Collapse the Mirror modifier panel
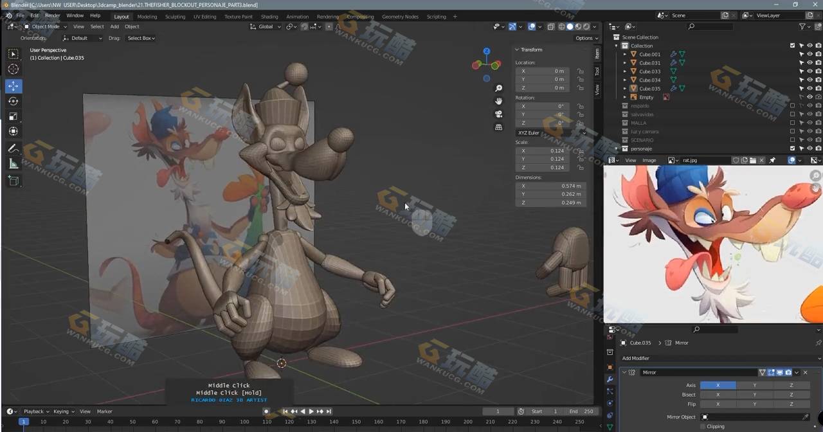The image size is (823, 432). tap(624, 372)
